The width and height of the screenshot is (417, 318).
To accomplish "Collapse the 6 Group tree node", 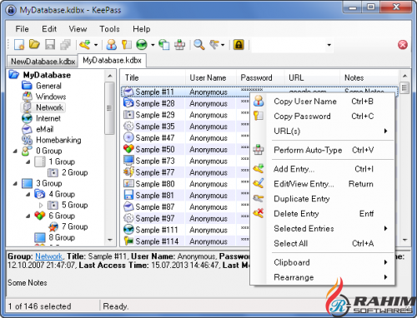I will (x=28, y=216).
